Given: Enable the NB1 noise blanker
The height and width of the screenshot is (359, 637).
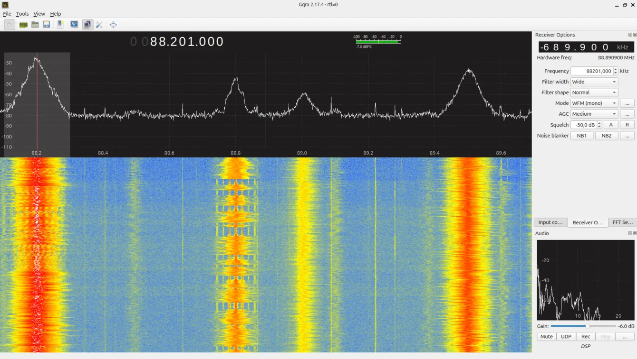Looking at the screenshot, I should click(582, 135).
